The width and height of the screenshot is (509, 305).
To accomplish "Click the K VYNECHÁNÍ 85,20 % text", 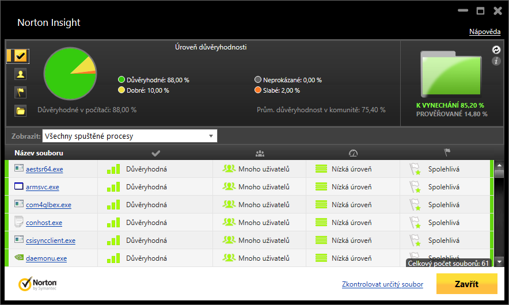I will pyautogui.click(x=450, y=105).
